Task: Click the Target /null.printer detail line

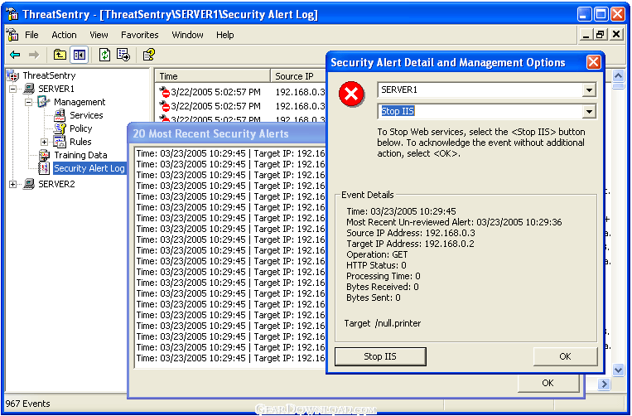Action: click(383, 324)
